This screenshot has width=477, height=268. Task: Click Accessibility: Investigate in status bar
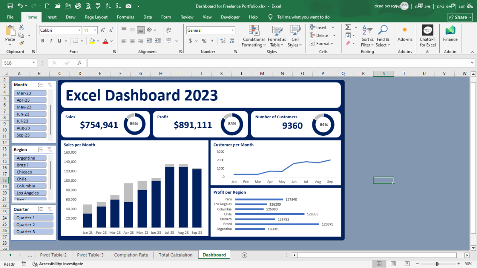tap(60, 264)
